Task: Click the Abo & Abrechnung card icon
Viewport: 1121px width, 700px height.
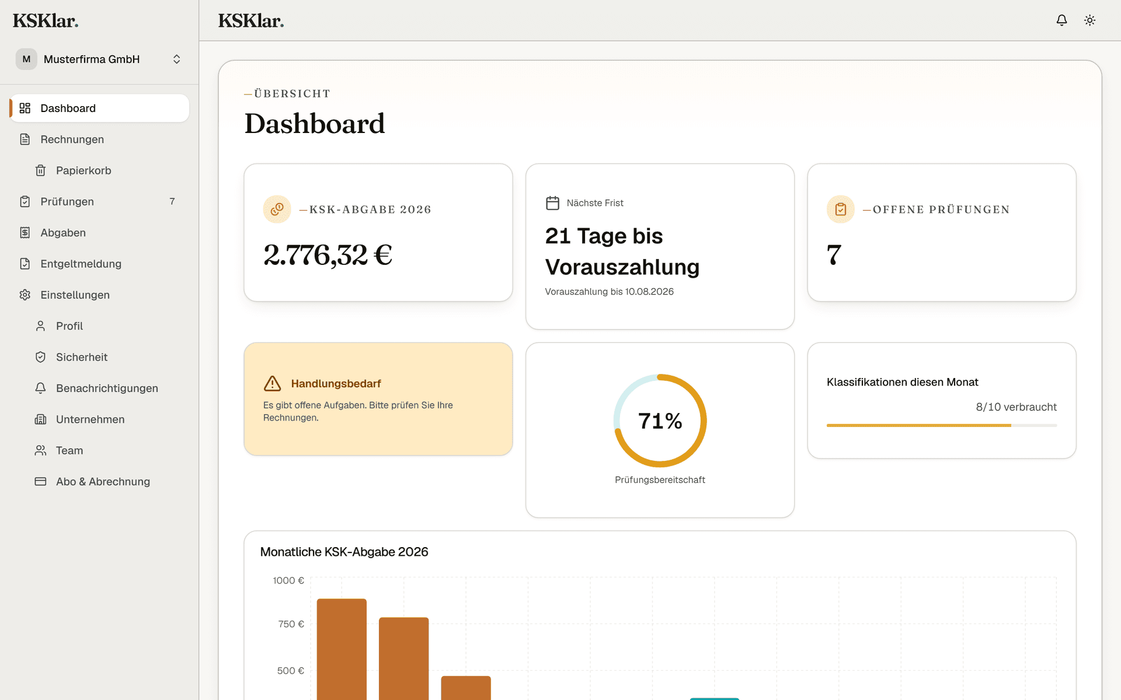Action: click(40, 481)
